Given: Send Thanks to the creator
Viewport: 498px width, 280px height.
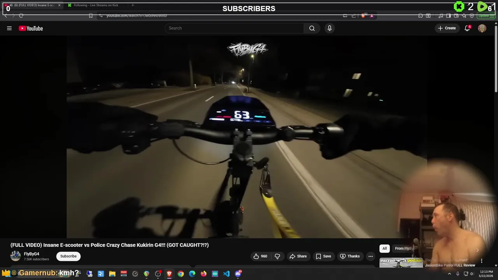Looking at the screenshot, I should pyautogui.click(x=350, y=256).
